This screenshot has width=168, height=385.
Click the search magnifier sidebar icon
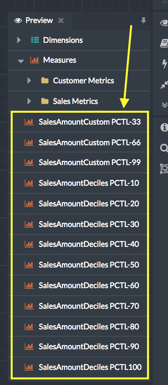click(x=164, y=148)
